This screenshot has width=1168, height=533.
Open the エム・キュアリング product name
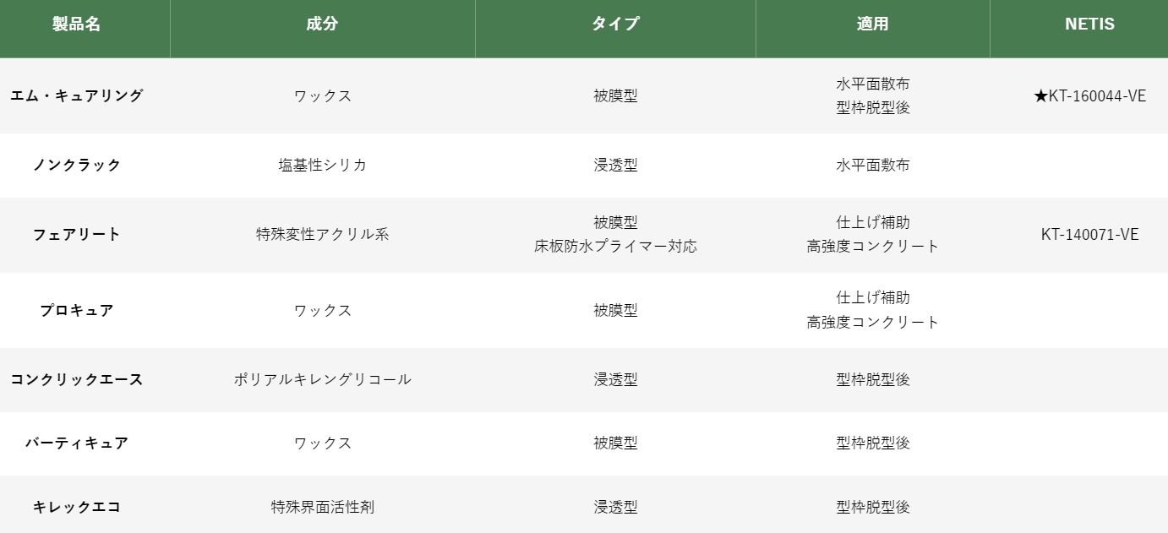point(77,95)
